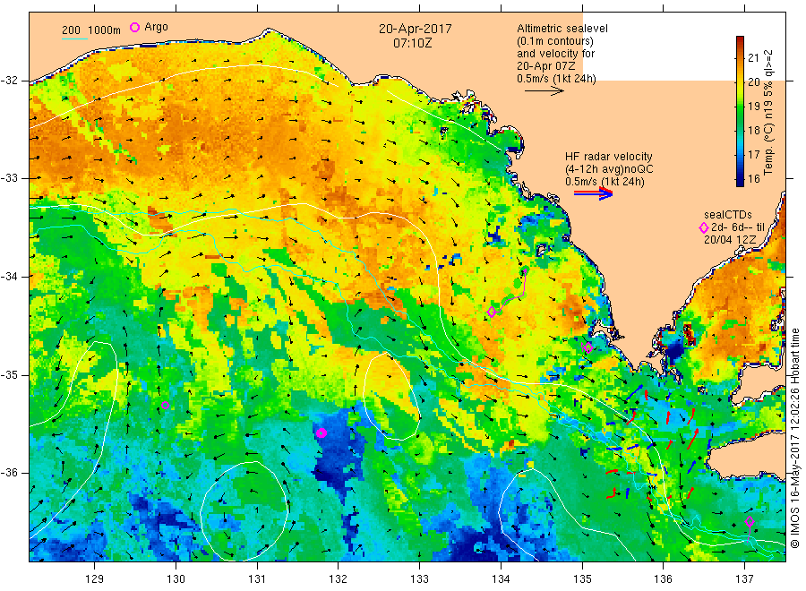The height and width of the screenshot is (591, 806).
Task: Click the IMOS copyright timestamp text
Action: click(x=795, y=439)
